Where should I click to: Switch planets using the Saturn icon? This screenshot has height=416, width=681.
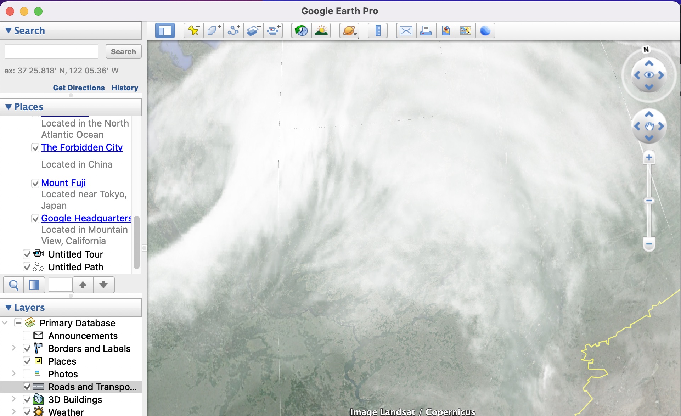349,31
